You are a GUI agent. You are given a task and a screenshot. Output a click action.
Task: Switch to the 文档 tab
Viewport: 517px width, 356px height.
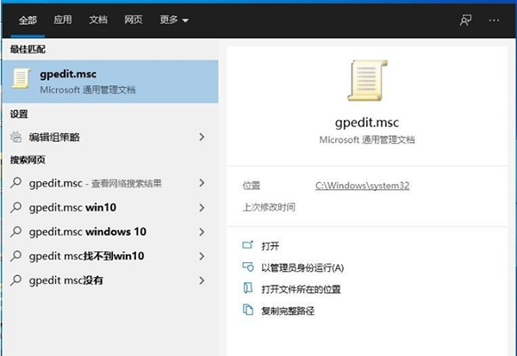[98, 19]
